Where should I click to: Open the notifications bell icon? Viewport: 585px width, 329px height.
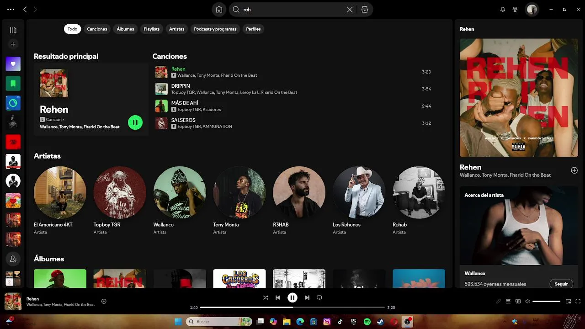[x=503, y=10]
